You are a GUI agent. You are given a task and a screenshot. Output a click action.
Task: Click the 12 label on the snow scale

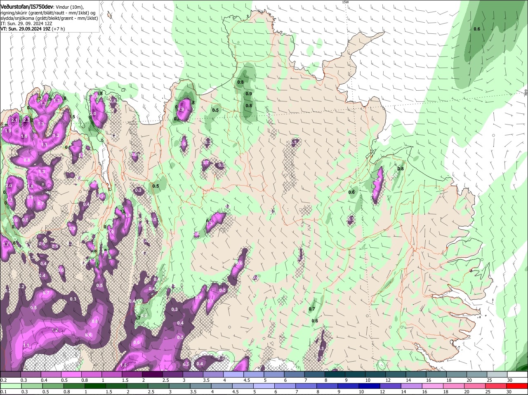click(387, 380)
